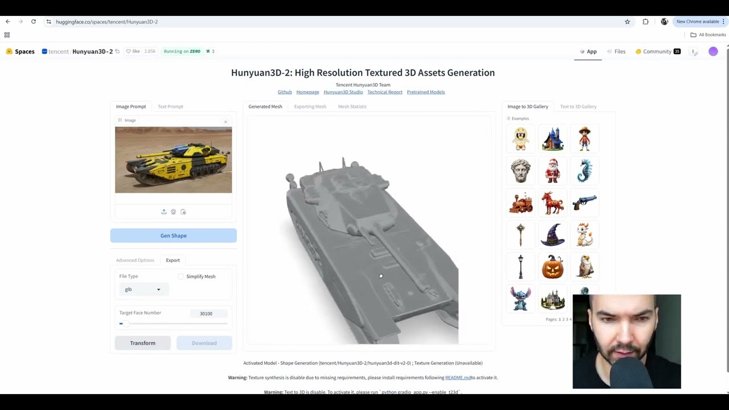Click the Target Face Number value field
This screenshot has height=410, width=729.
tap(208, 313)
